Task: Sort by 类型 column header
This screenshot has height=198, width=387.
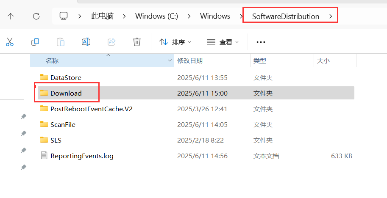Action: tap(260, 60)
